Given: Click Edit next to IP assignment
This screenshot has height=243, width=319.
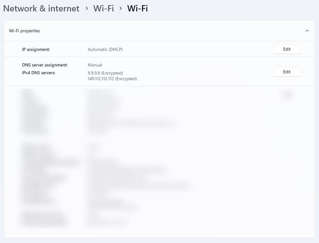Looking at the screenshot, I should click(287, 49).
